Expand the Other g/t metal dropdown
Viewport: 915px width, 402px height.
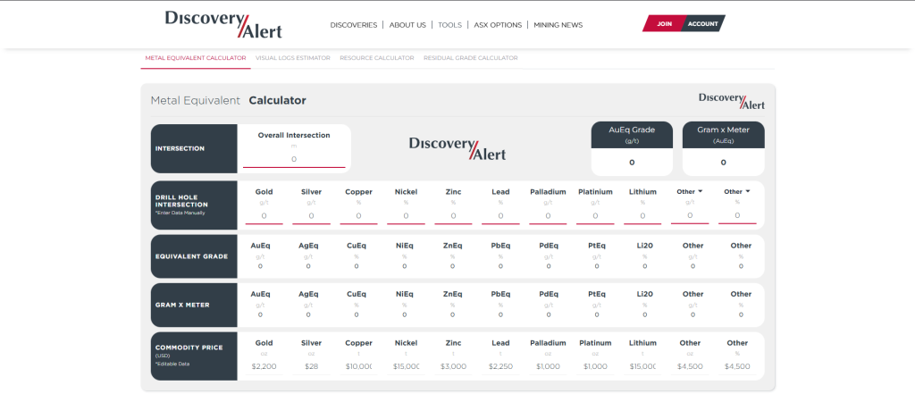(x=690, y=191)
